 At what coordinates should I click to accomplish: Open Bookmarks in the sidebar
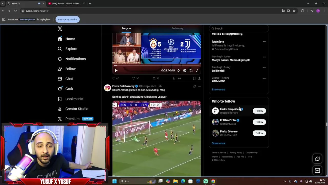coord(70,99)
